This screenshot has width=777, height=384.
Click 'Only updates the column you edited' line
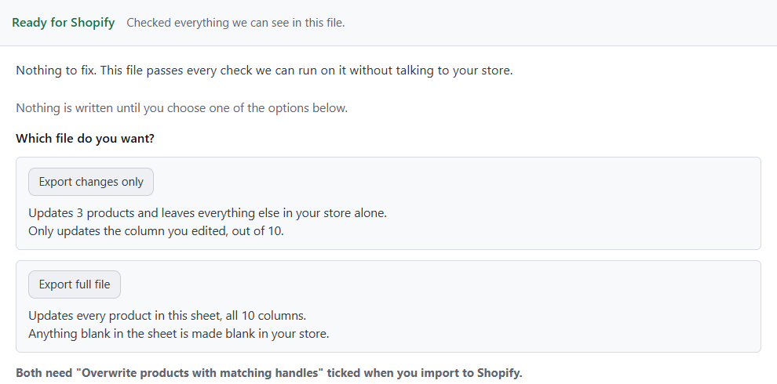tap(156, 231)
